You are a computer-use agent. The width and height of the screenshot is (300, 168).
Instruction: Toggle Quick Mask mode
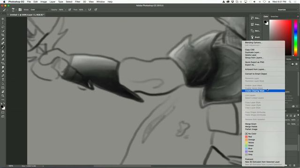point(3,112)
